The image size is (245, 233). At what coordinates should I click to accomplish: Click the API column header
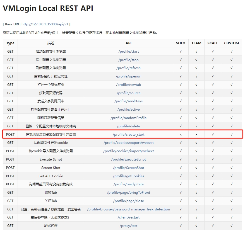(x=128, y=43)
